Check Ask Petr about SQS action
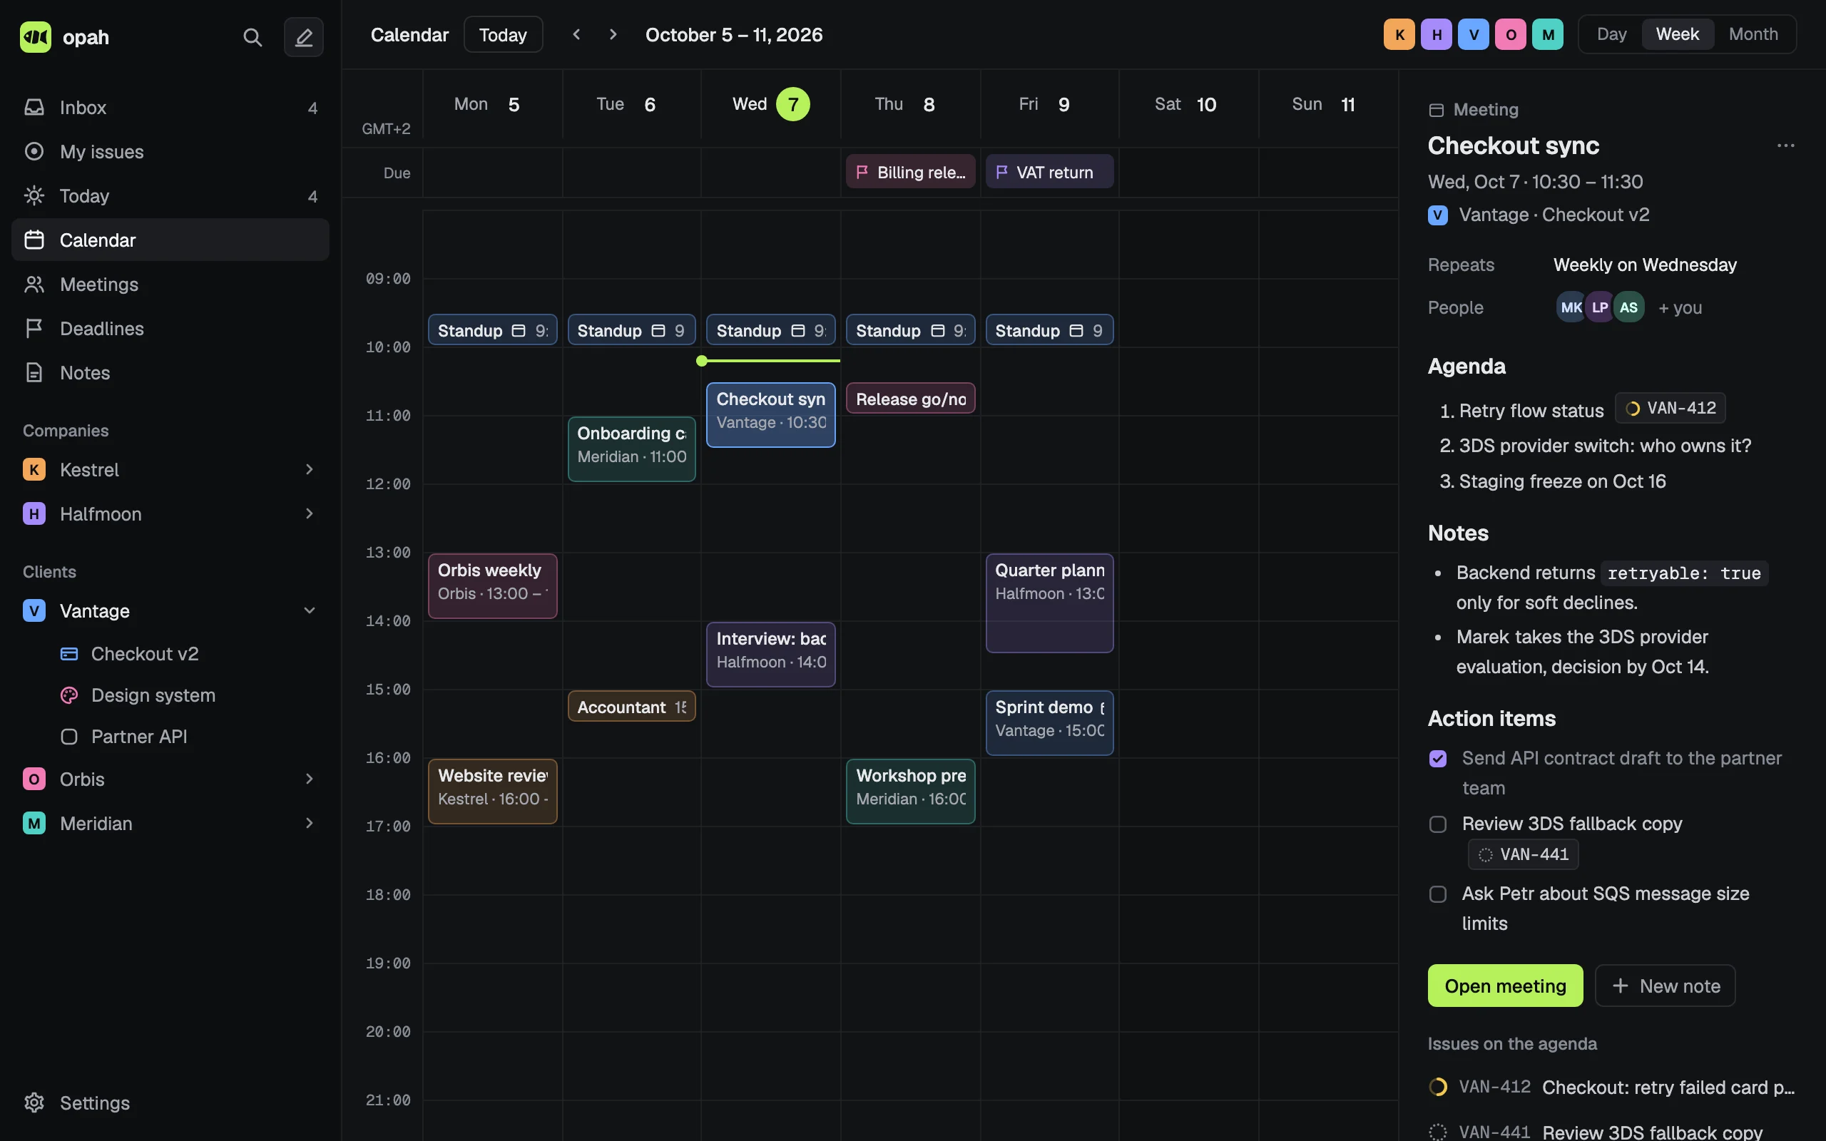 [1437, 894]
